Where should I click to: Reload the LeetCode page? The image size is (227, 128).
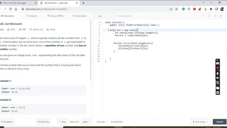(x=10, y=9)
